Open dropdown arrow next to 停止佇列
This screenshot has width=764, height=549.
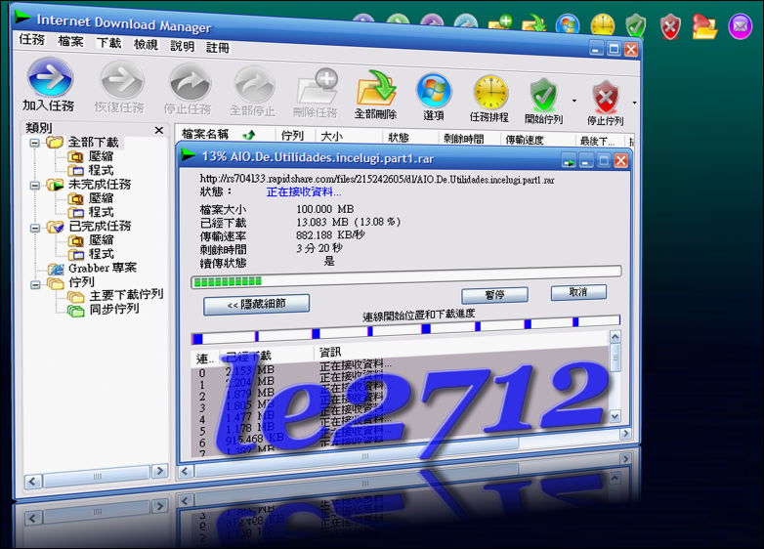coord(634,103)
